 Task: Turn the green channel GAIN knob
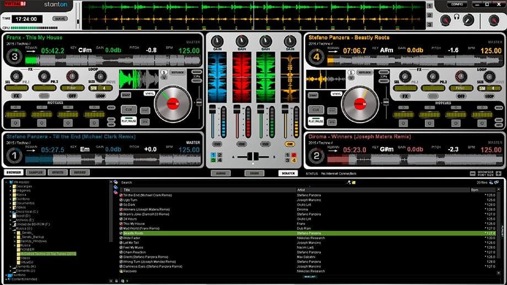tap(266, 42)
